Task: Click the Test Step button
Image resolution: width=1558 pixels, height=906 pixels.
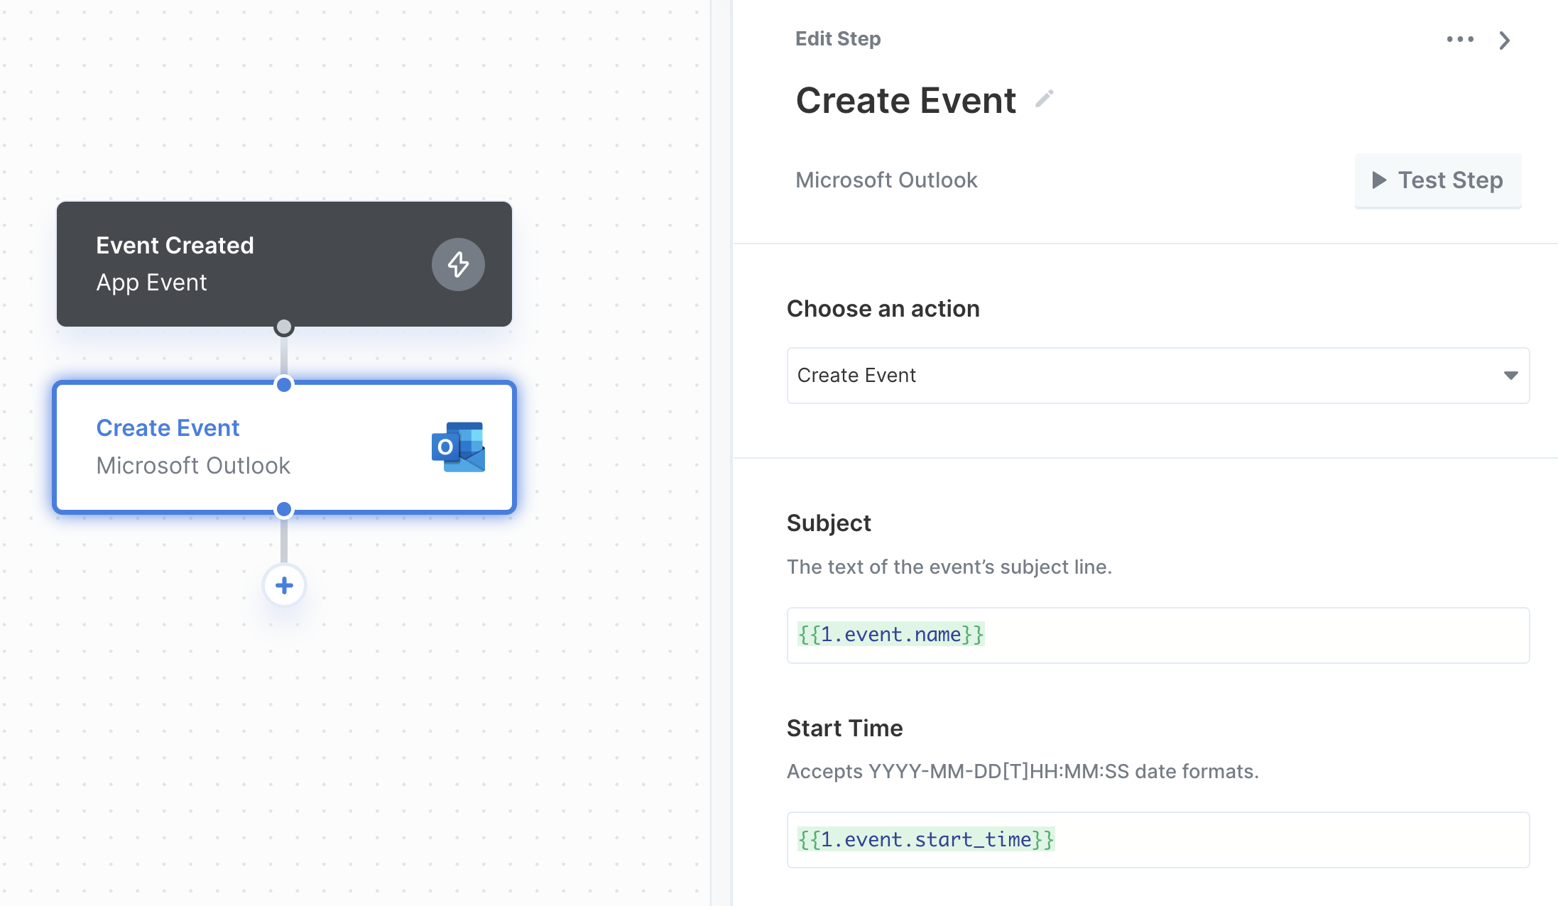Action: pos(1438,180)
